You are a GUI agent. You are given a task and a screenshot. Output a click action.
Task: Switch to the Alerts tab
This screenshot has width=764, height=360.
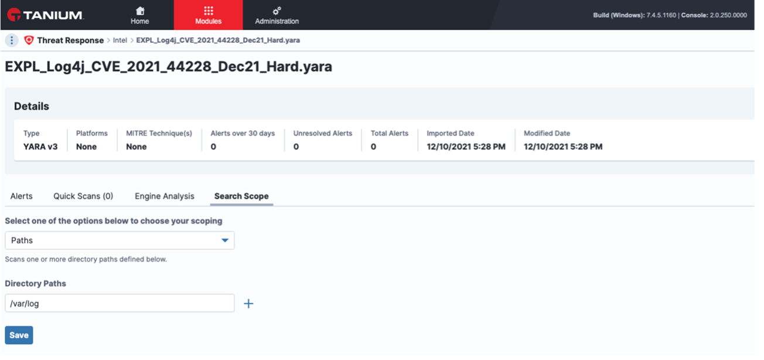pyautogui.click(x=21, y=196)
